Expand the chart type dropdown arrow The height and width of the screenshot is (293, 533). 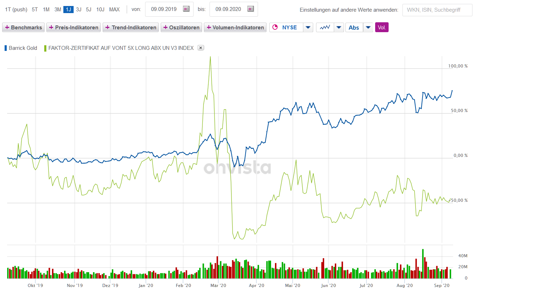pos(339,27)
